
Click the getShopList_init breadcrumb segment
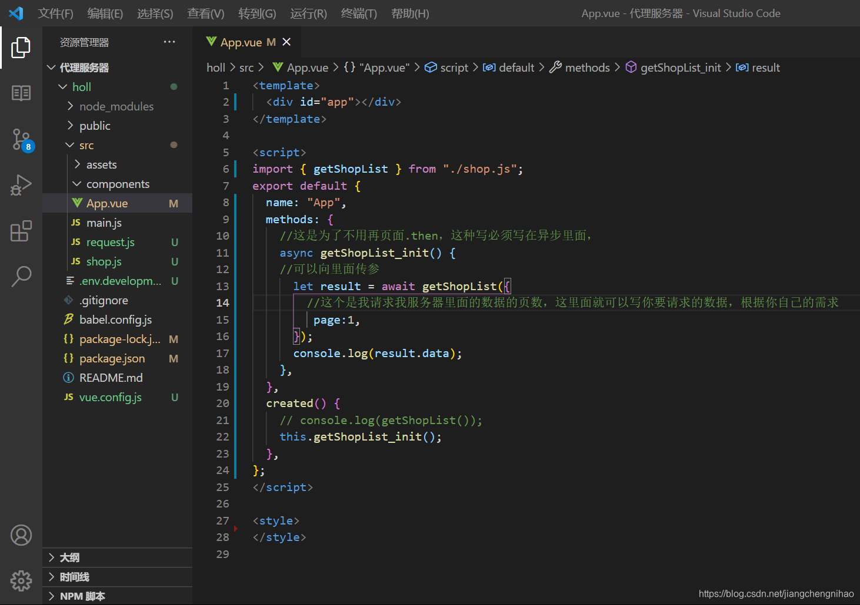681,68
